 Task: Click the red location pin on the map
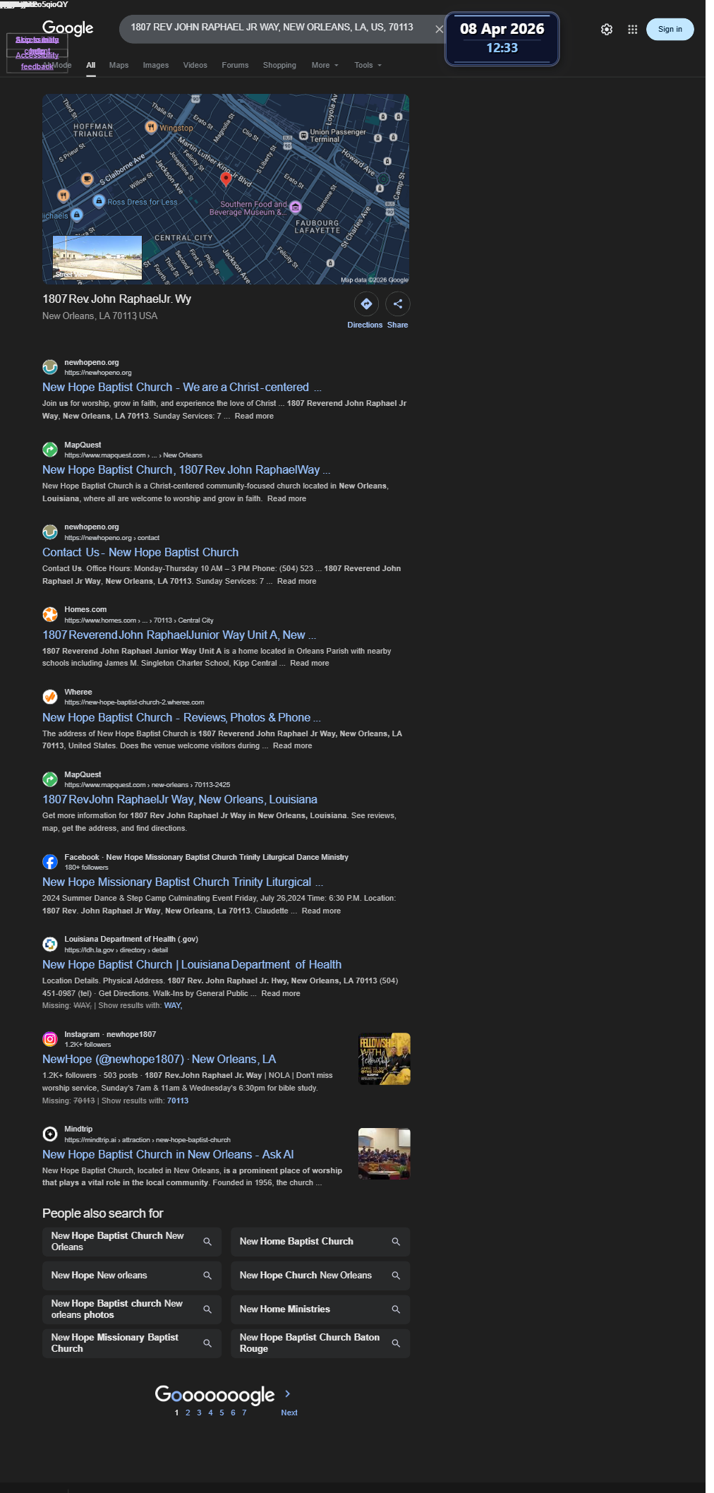[226, 179]
